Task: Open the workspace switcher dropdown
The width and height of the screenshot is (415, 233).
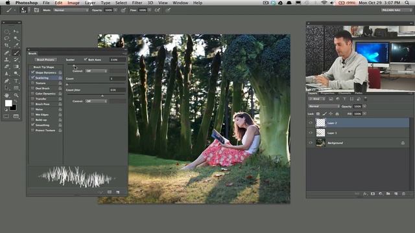Action: point(396,10)
